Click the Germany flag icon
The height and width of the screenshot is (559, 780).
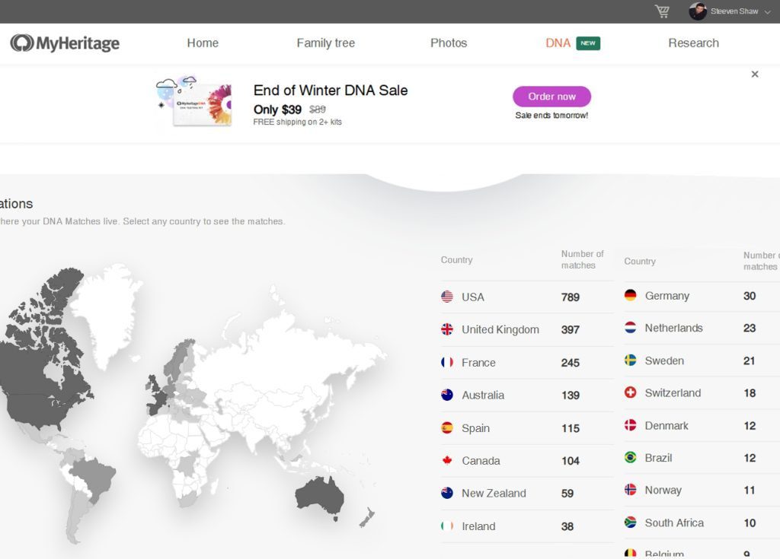point(630,295)
